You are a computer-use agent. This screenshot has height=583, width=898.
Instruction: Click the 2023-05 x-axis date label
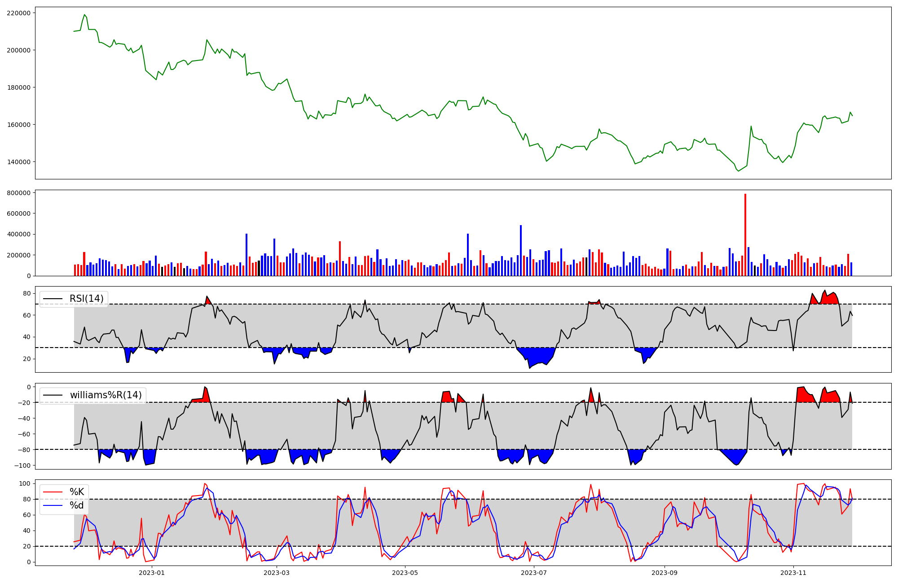pos(405,573)
